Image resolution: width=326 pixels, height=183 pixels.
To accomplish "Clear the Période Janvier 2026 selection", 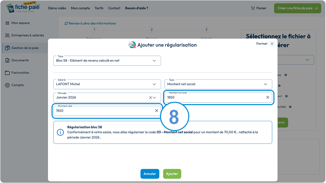I will (x=150, y=97).
